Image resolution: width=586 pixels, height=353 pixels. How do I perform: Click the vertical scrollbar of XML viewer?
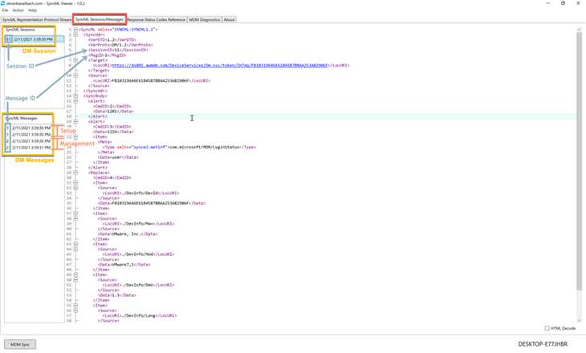click(579, 160)
